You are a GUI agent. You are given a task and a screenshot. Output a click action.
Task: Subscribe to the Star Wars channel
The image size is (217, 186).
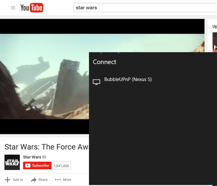pos(37,165)
